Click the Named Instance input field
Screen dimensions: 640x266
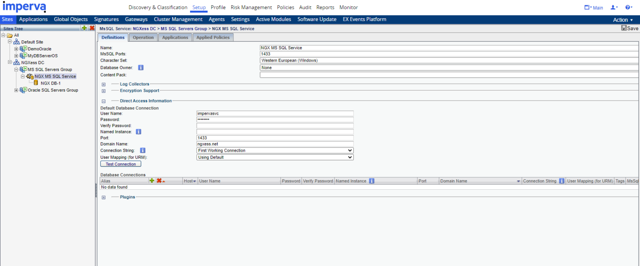(x=275, y=132)
